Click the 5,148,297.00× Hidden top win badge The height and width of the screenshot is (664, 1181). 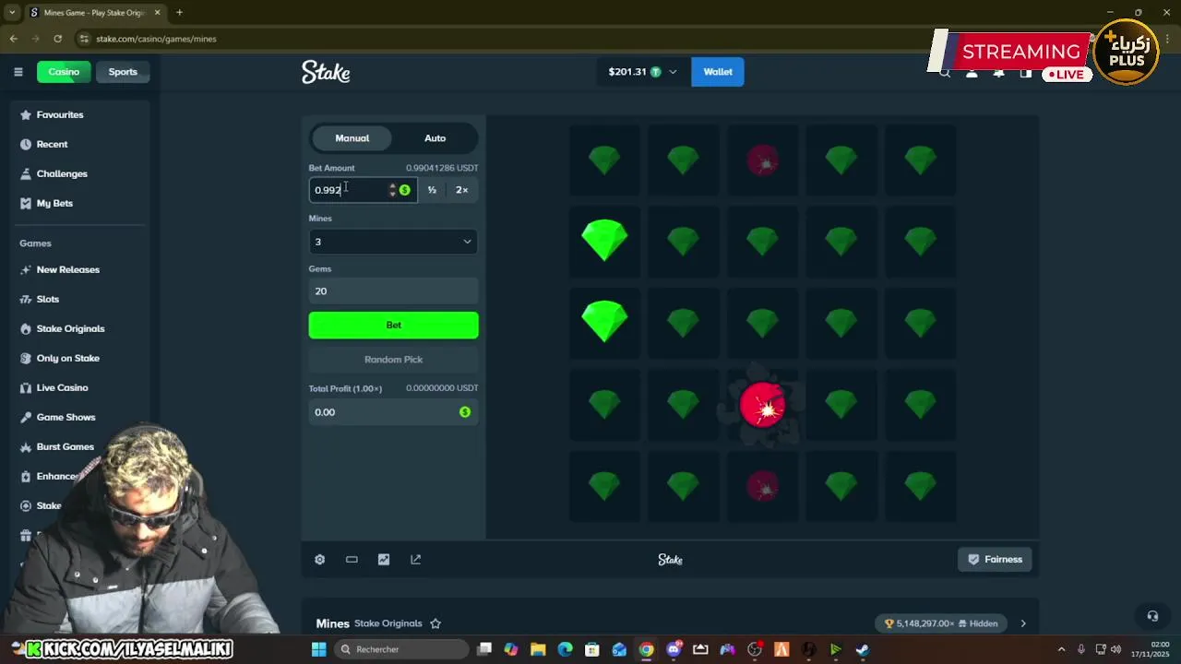[941, 623]
